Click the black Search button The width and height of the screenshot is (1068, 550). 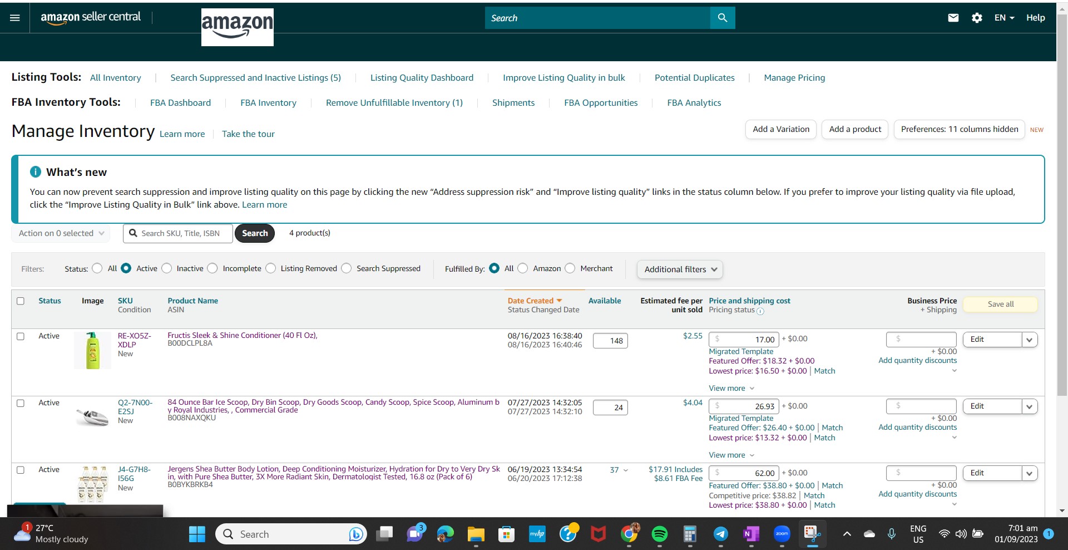(255, 233)
